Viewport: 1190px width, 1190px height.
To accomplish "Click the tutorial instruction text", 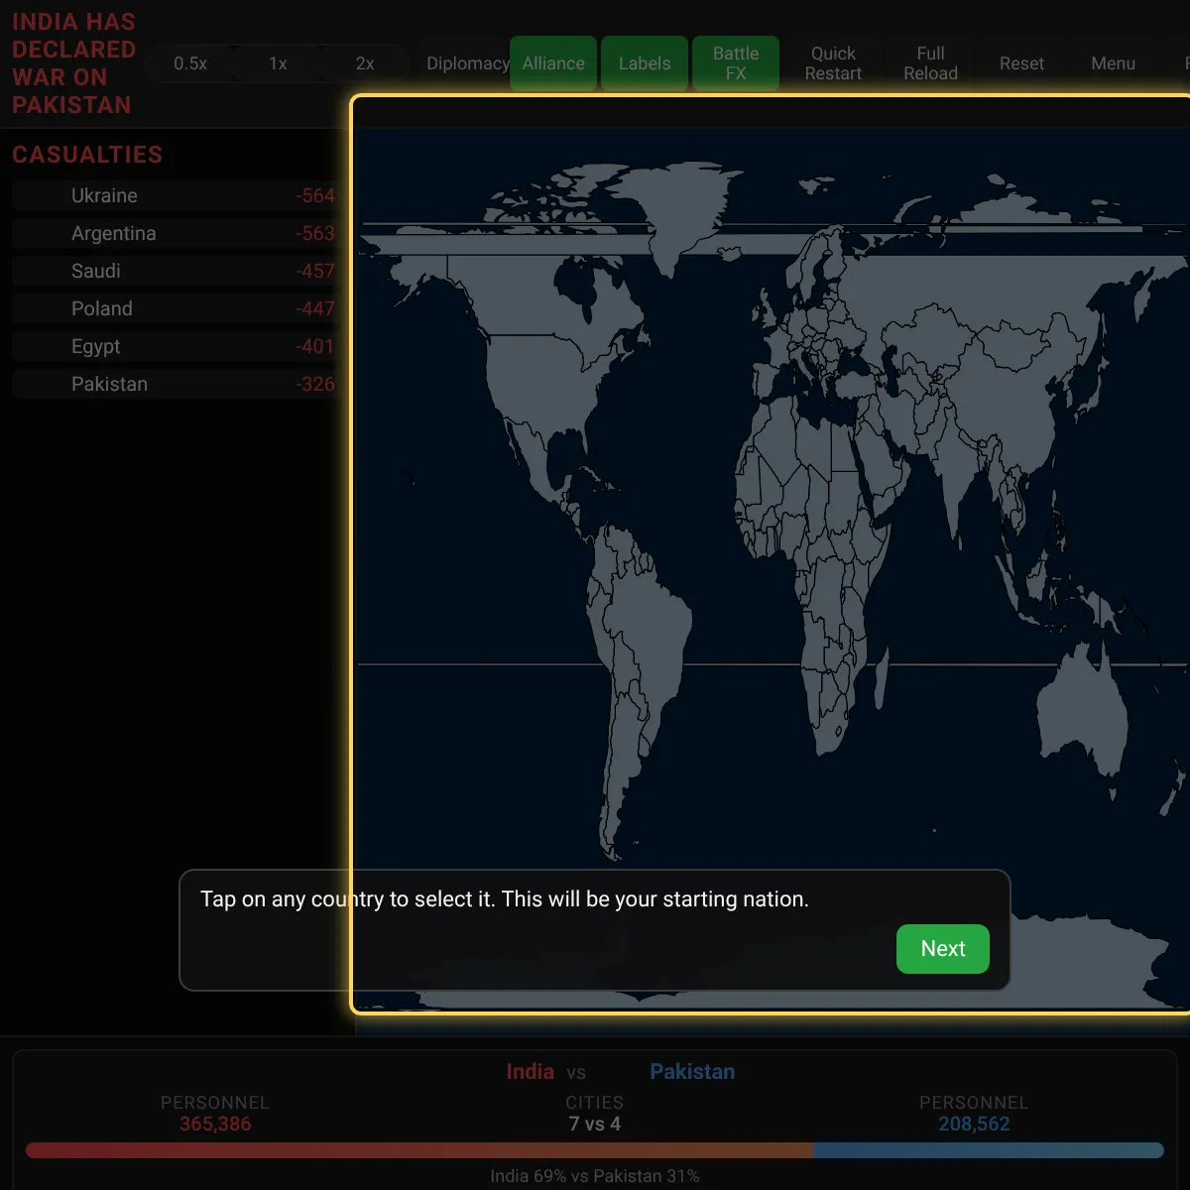I will click(505, 899).
